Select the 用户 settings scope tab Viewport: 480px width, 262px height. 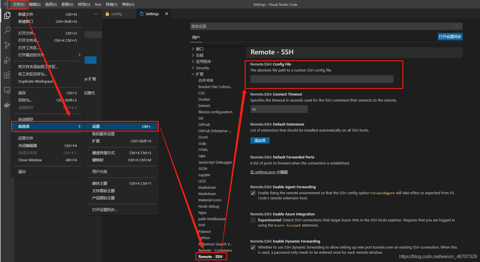[196, 37]
